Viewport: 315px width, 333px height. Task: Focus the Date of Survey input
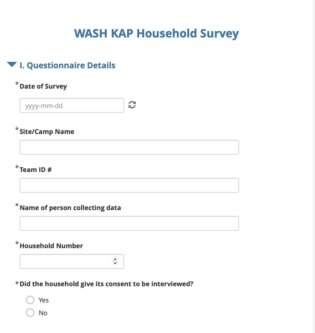[72, 105]
